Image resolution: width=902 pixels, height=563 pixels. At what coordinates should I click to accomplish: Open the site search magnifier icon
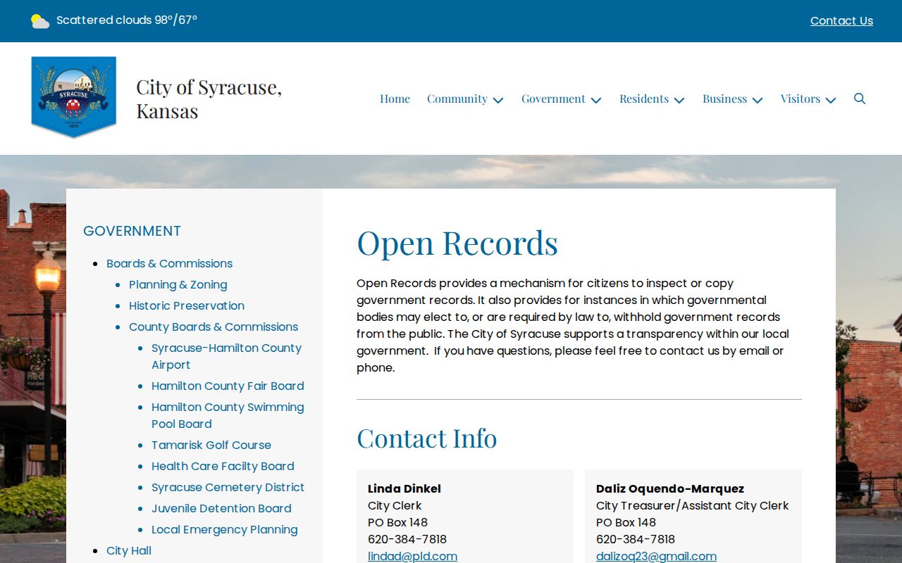(x=860, y=99)
